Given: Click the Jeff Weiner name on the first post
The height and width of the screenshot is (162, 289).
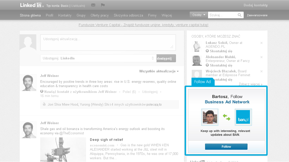Looking at the screenshot, I should (49, 76).
